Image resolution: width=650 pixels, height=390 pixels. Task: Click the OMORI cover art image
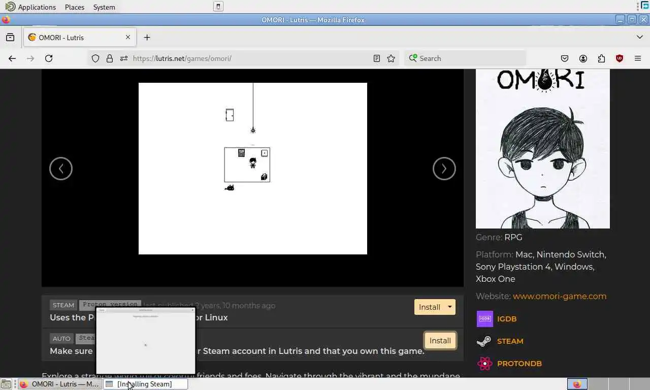coord(543,149)
